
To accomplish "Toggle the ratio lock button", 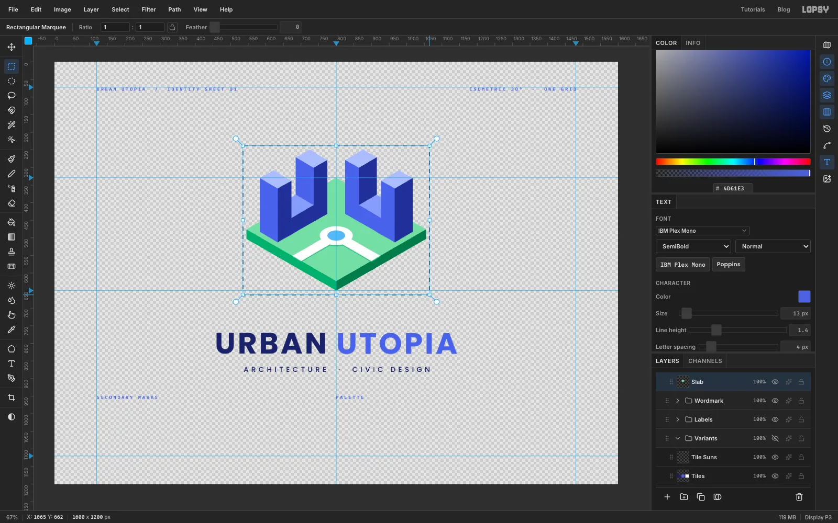I will point(172,27).
